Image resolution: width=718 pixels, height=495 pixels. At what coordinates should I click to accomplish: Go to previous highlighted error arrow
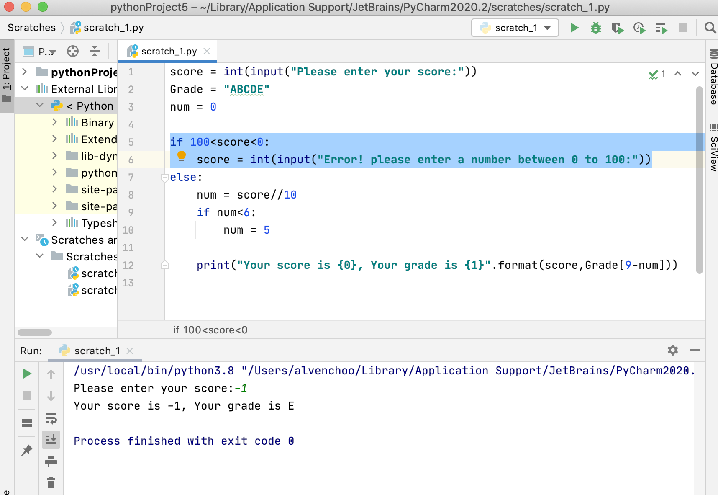pyautogui.click(x=678, y=74)
